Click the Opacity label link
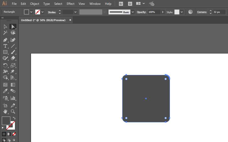The image size is (228, 142). coord(141,12)
